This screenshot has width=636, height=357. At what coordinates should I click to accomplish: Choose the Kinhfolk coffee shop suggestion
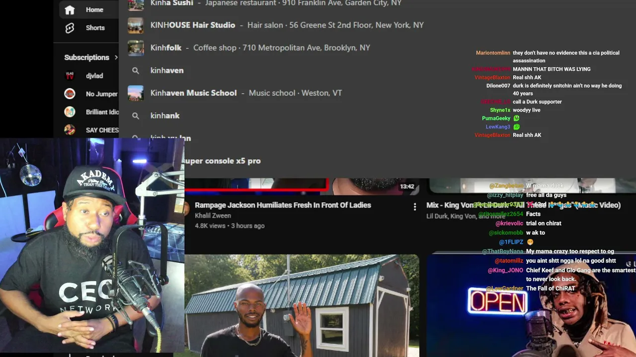click(x=260, y=48)
